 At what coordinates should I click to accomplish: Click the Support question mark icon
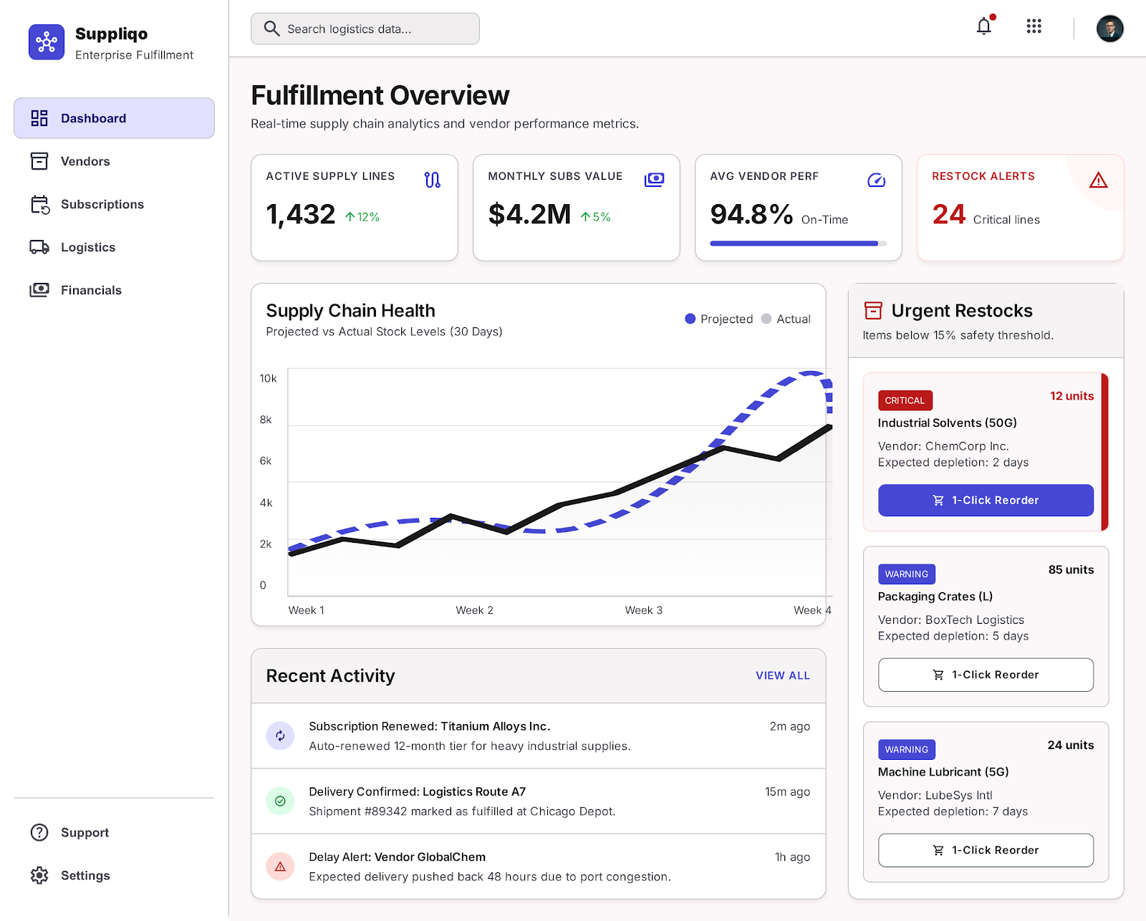(39, 832)
